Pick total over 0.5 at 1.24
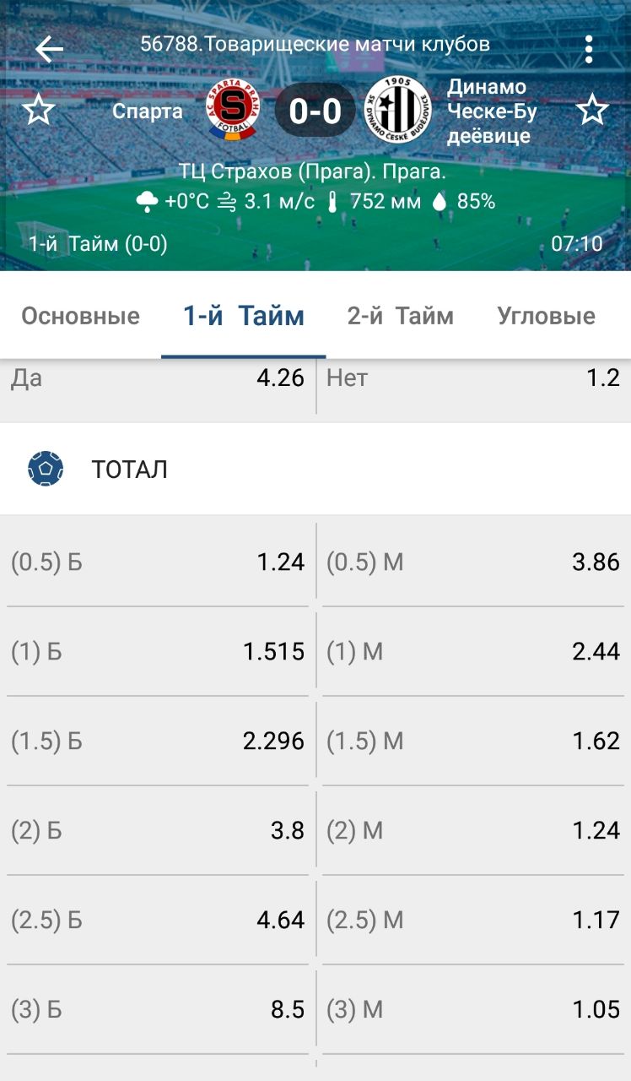Viewport: 631px width, 1081px height. pyautogui.click(x=158, y=562)
